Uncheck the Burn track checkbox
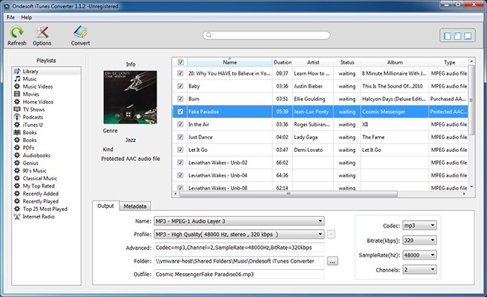Screen dimensions: 487x297 [180, 99]
